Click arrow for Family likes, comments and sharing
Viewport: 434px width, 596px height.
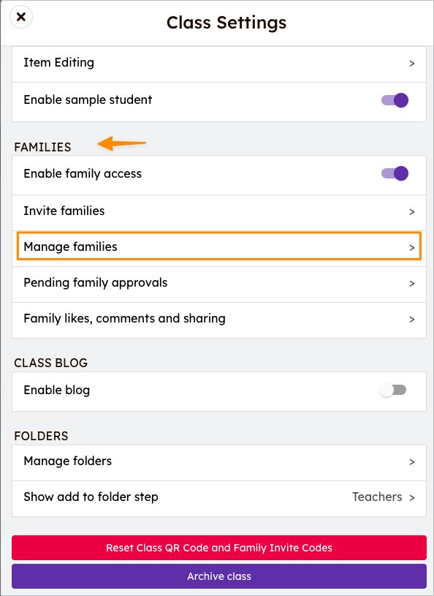pyautogui.click(x=411, y=320)
